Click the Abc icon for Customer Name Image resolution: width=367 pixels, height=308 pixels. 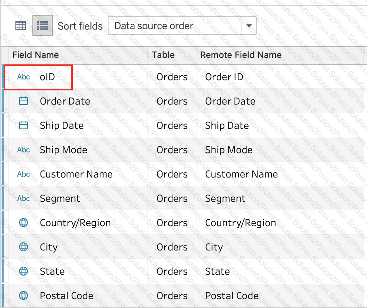coord(23,174)
